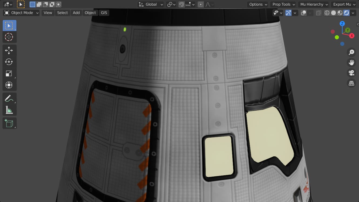Choose the Move tool
The width and height of the screenshot is (359, 202).
point(9,50)
